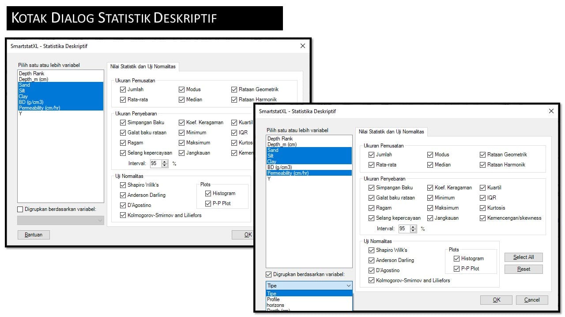Uncheck the Modus statistic option
Screen dimensions: 565x317
(430, 154)
